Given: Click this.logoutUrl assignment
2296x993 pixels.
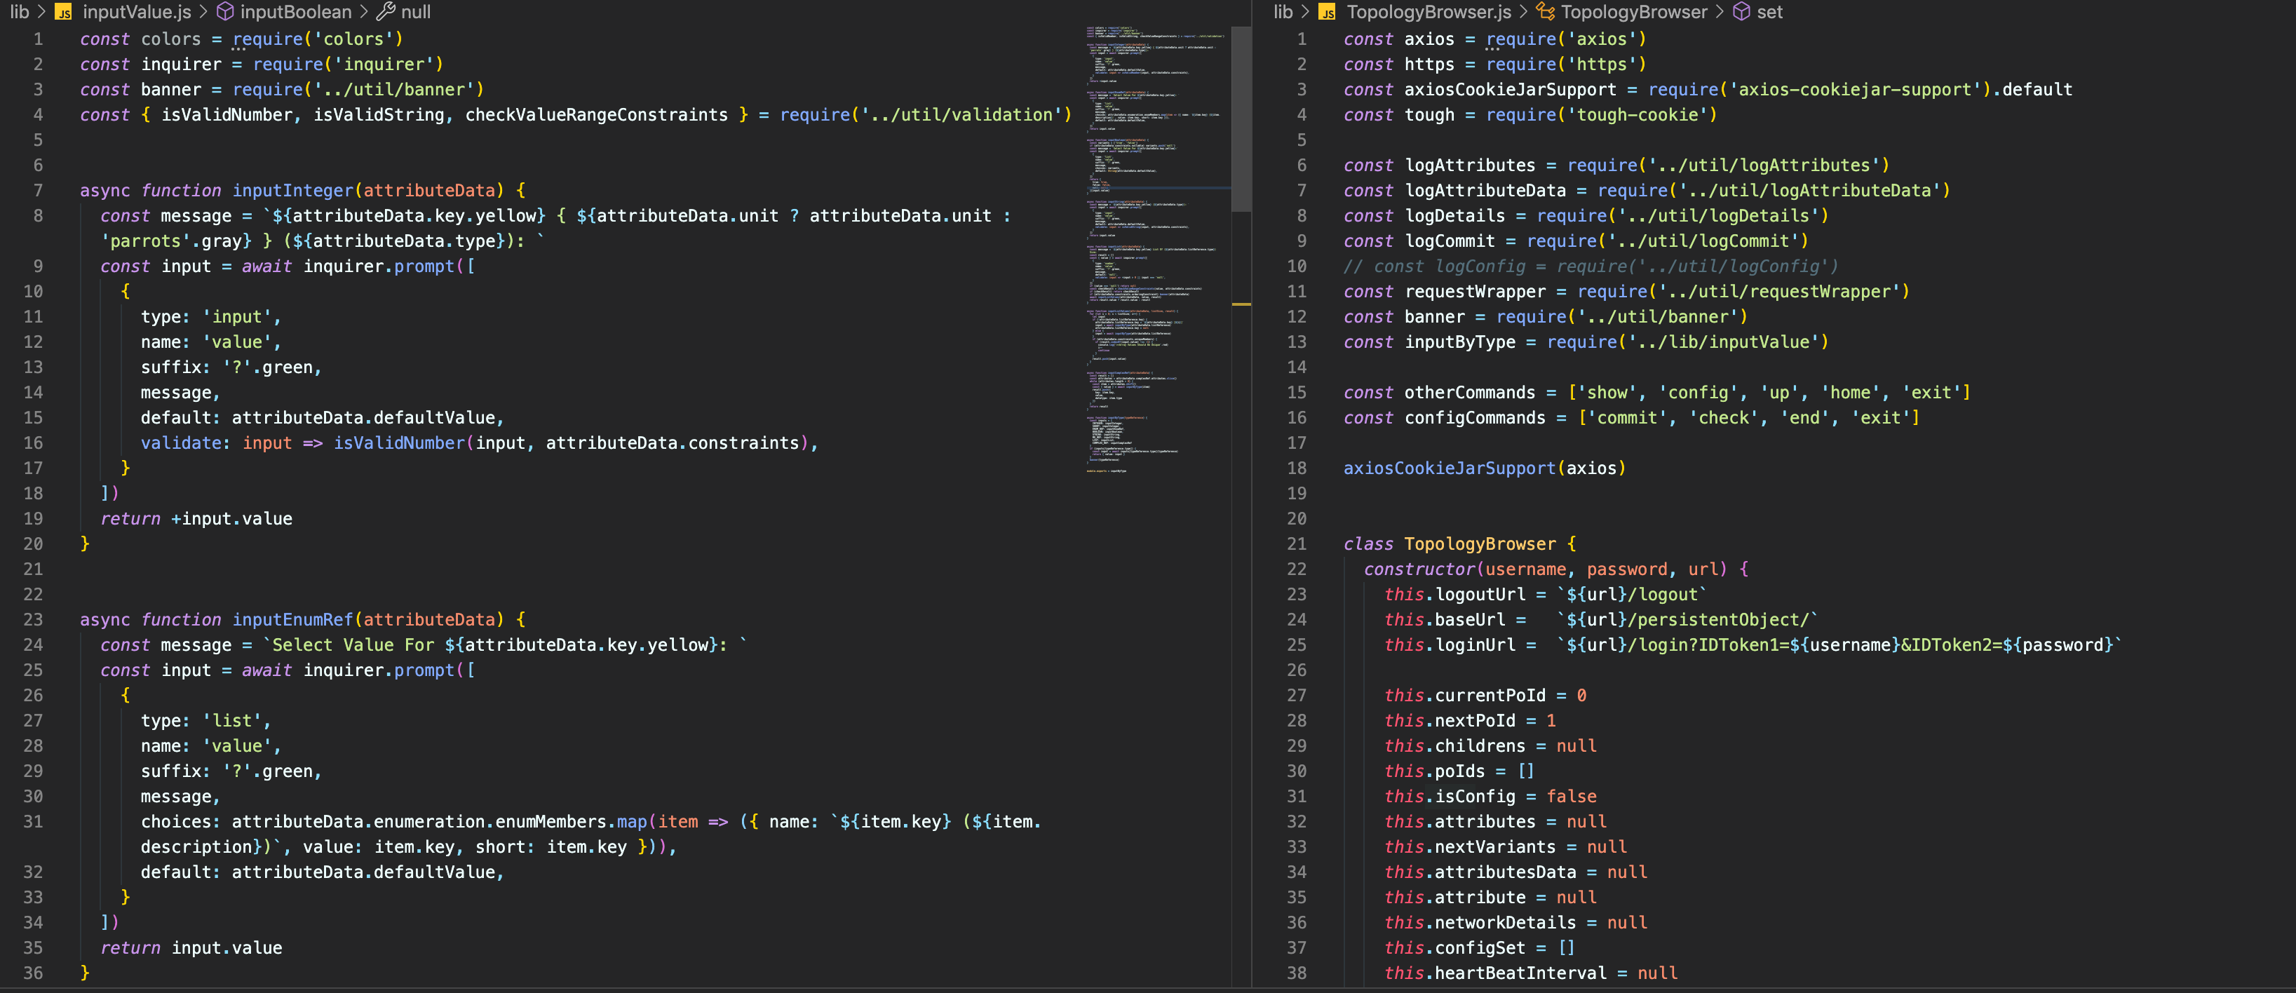Looking at the screenshot, I should pyautogui.click(x=1546, y=594).
